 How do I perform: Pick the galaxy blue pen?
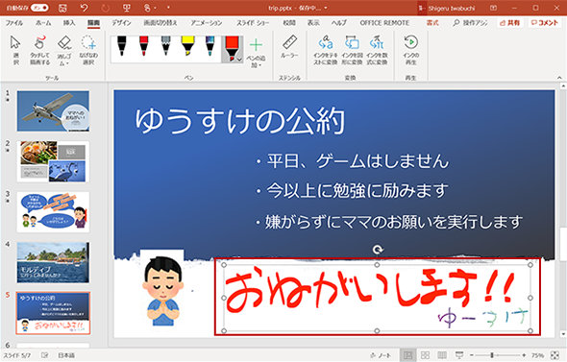tap(210, 46)
